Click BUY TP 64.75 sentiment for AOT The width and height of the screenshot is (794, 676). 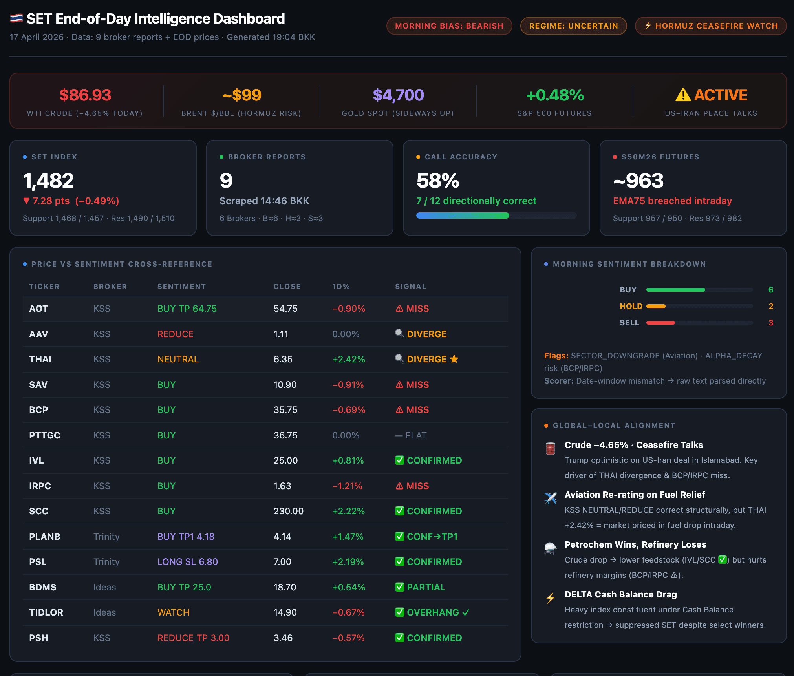pyautogui.click(x=187, y=309)
